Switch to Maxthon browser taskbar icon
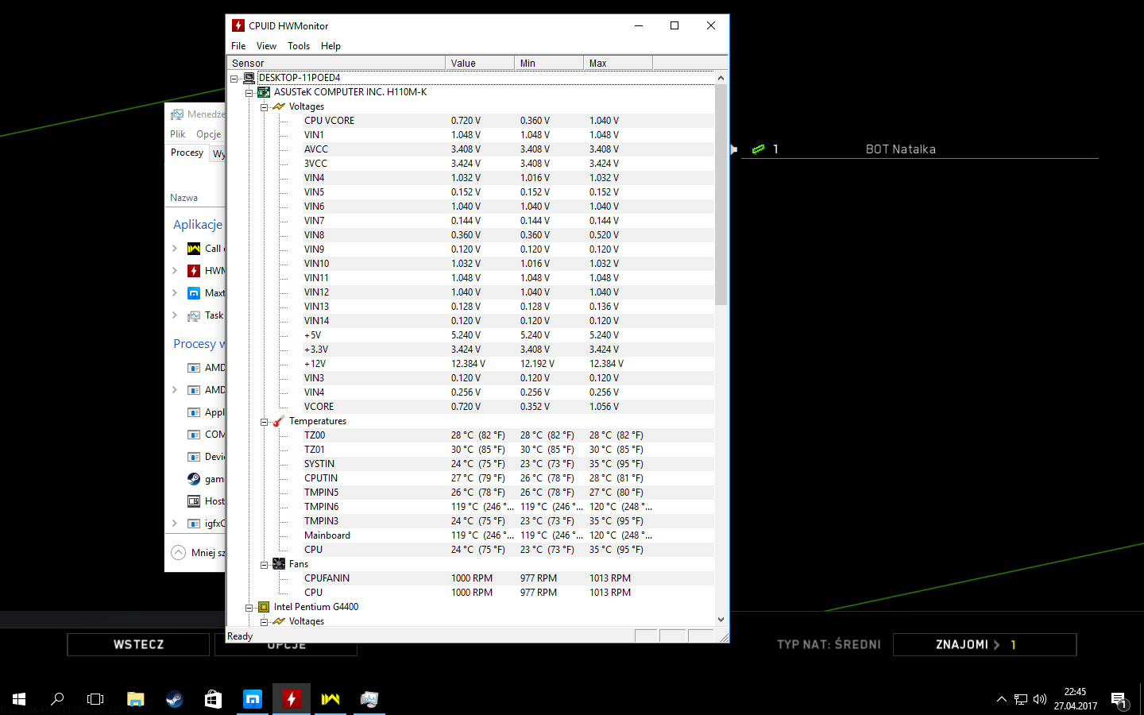1144x715 pixels. click(x=253, y=699)
